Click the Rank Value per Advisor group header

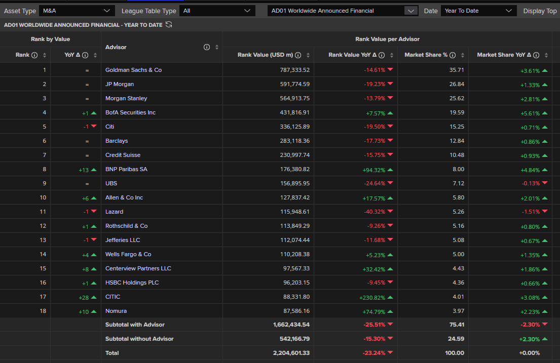(388, 39)
